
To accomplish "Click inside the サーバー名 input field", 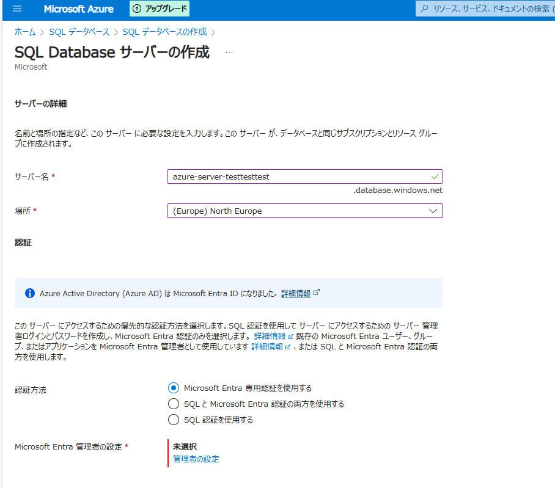I will click(x=293, y=177).
